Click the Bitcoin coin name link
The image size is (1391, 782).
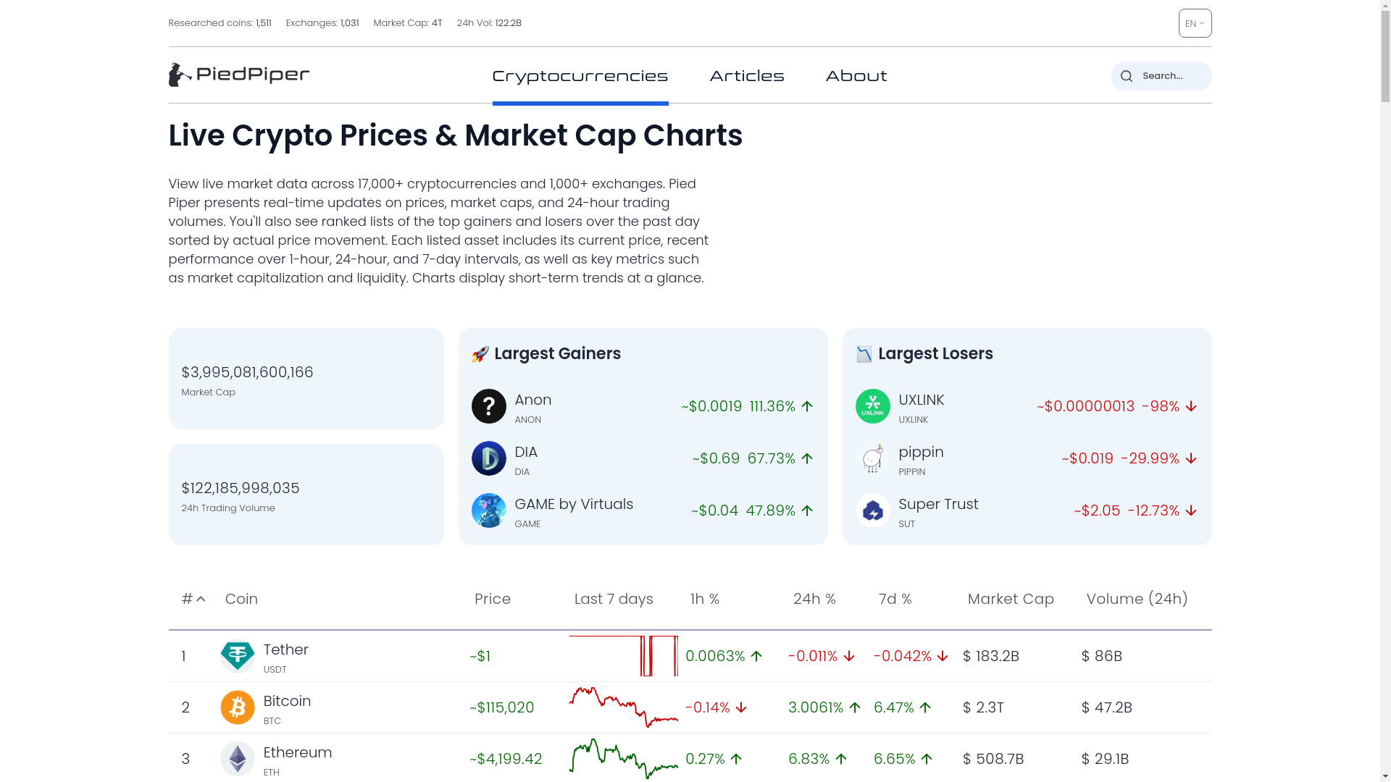pyautogui.click(x=287, y=701)
